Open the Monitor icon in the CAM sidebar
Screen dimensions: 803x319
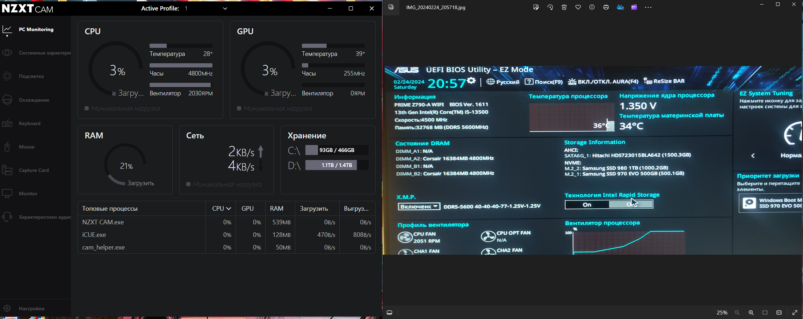point(7,194)
